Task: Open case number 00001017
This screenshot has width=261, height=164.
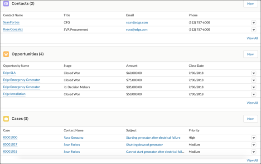Action: (10, 145)
